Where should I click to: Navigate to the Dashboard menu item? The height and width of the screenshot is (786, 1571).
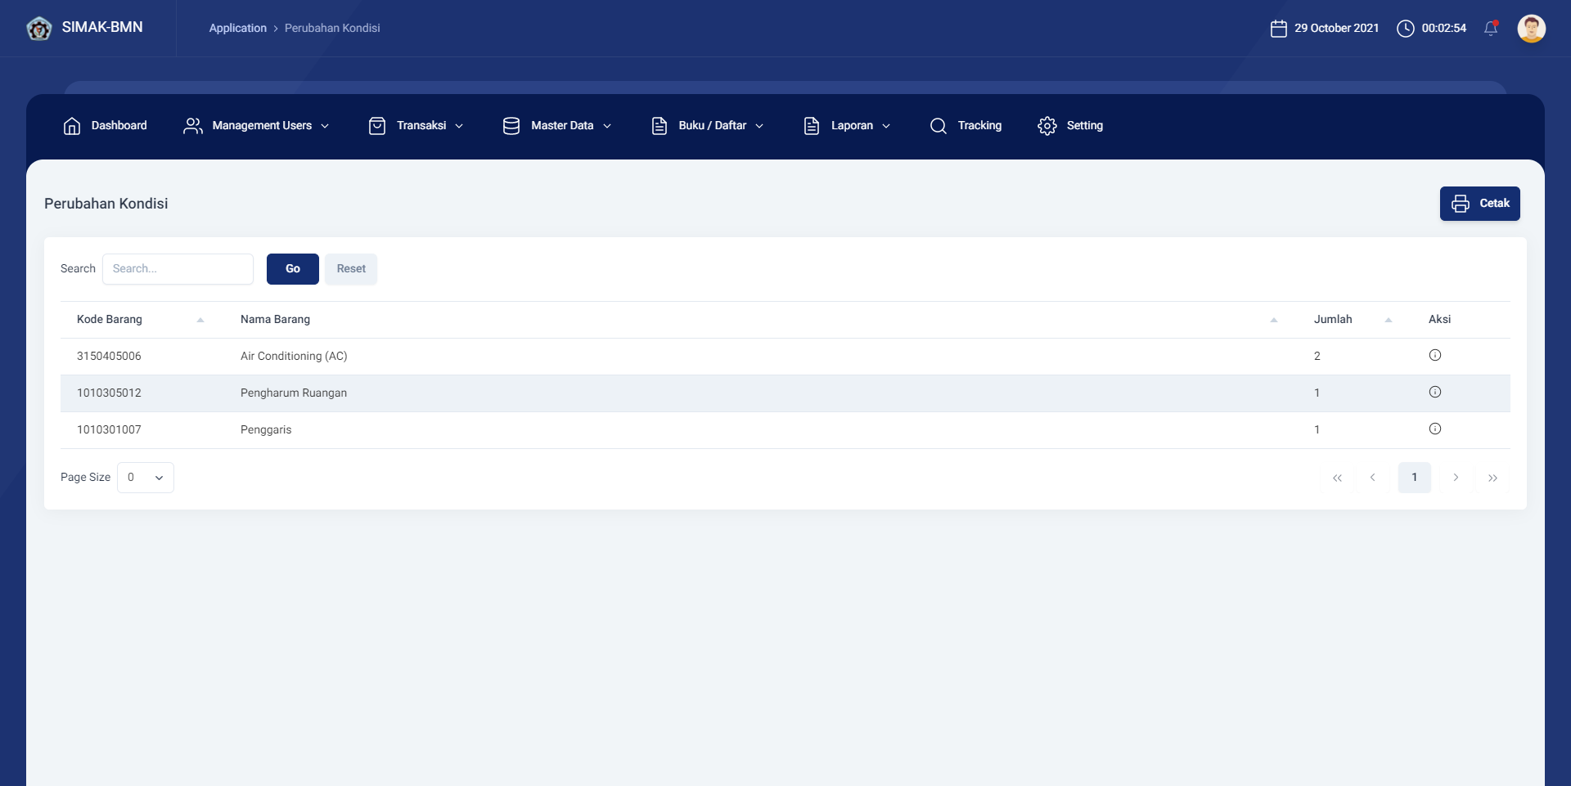coord(105,126)
